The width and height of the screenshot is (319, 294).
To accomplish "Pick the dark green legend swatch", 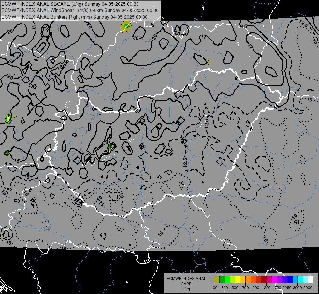I will coord(222,280).
